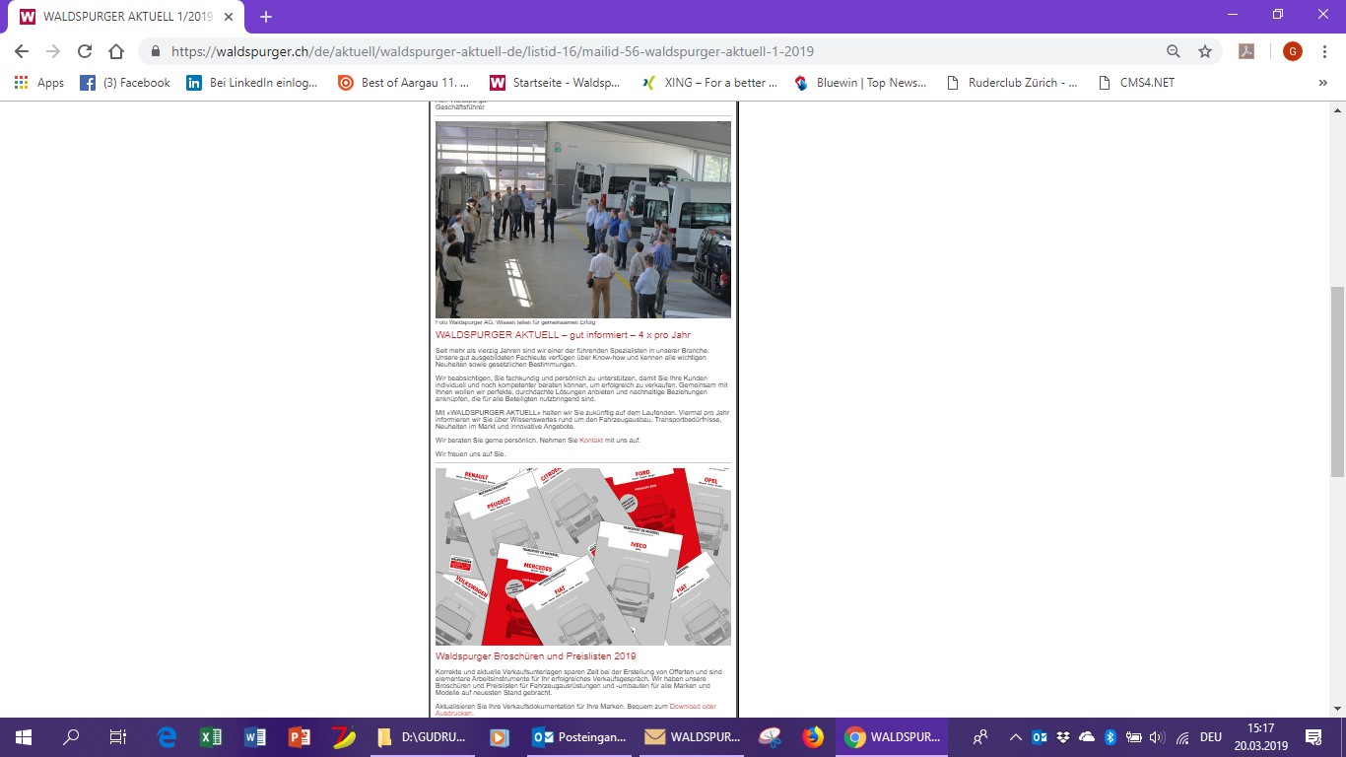Click the Bluetooth tray icon
This screenshot has height=757, width=1346.
point(1110,737)
